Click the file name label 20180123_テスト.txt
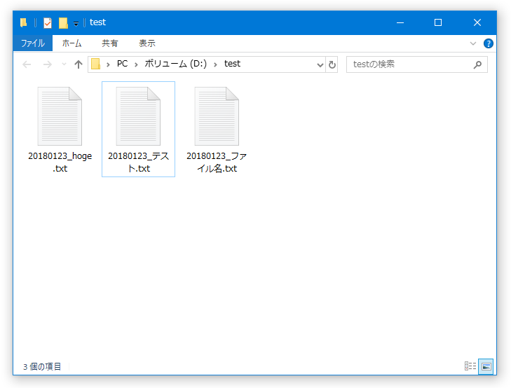 [x=139, y=162]
